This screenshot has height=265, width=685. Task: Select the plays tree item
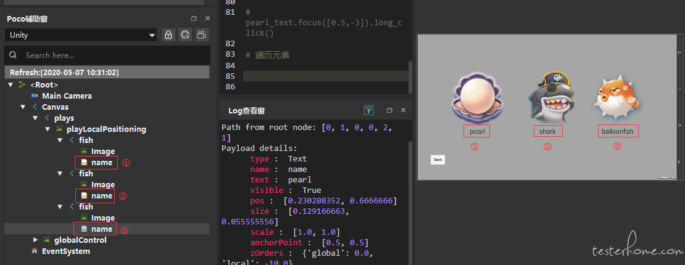pyautogui.click(x=64, y=118)
